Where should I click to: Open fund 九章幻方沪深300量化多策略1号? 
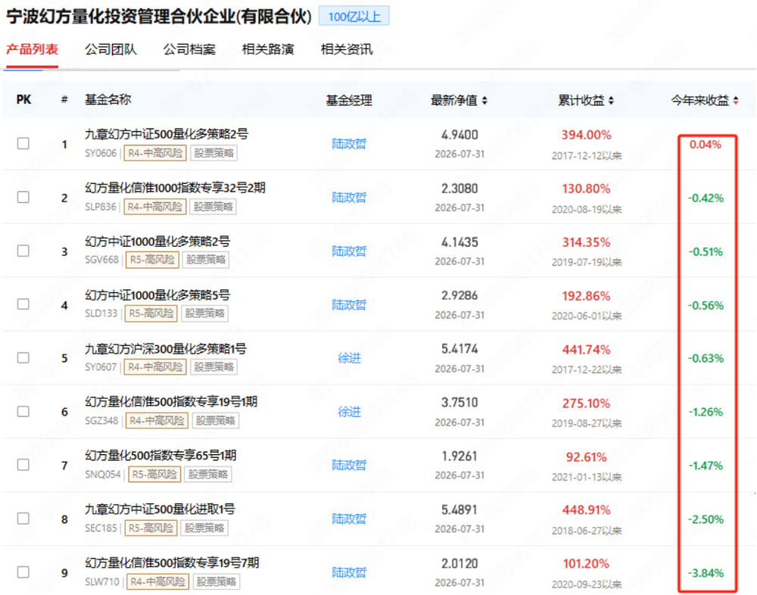point(166,348)
